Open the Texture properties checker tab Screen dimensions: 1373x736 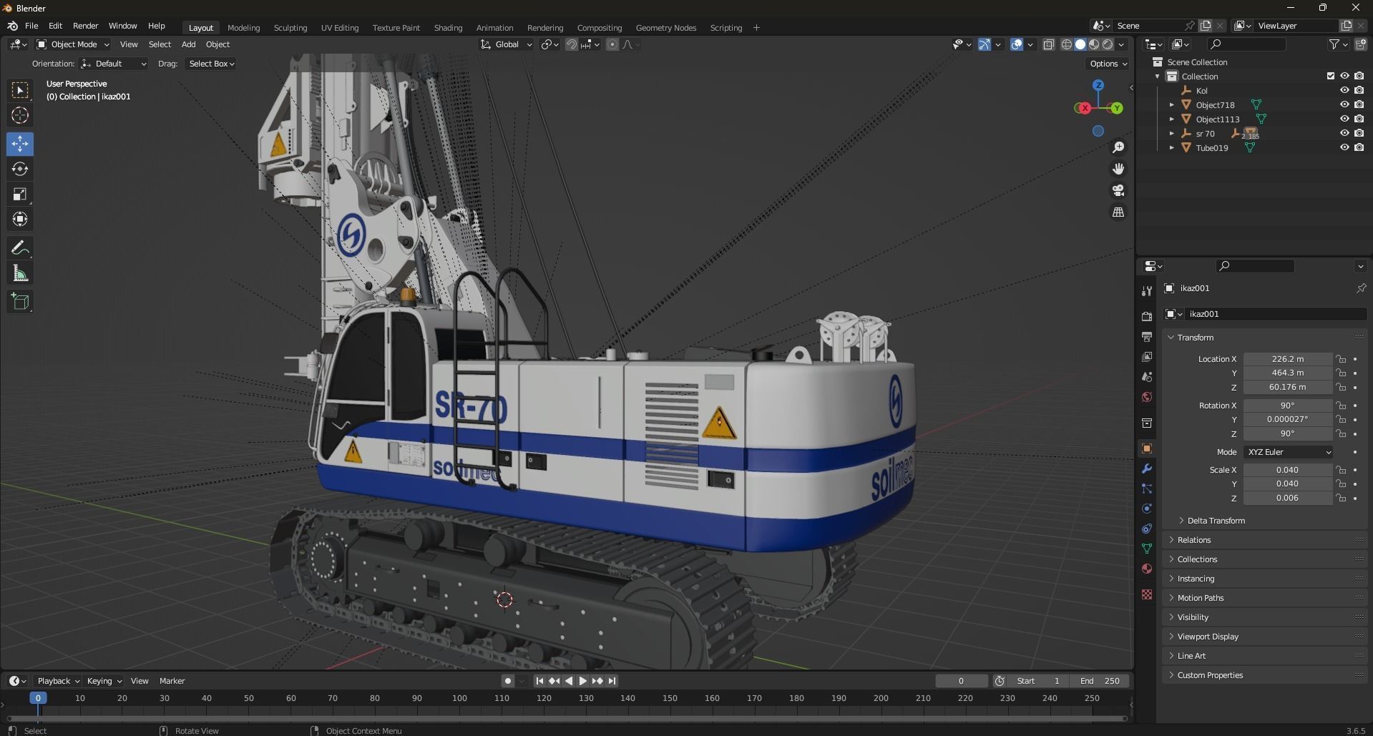tap(1147, 594)
